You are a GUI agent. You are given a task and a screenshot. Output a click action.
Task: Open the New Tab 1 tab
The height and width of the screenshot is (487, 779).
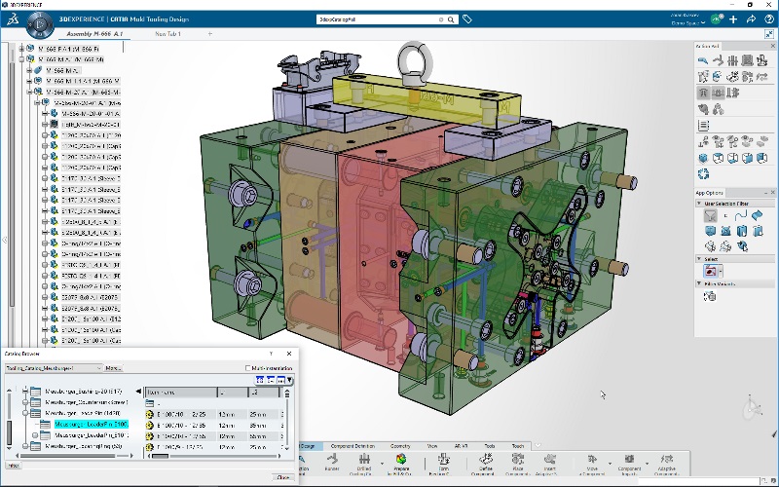[168, 33]
